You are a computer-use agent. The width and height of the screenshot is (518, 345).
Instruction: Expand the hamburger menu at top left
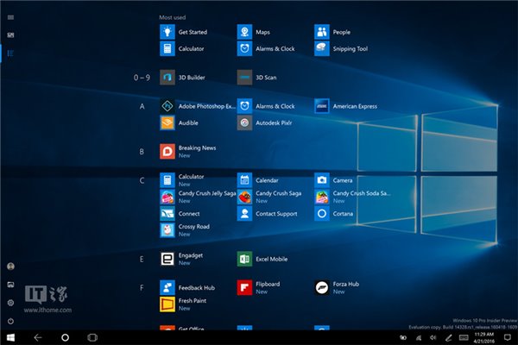10,16
